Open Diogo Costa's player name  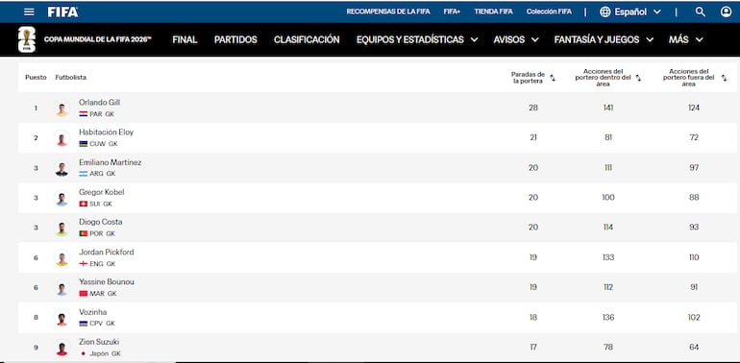[101, 222]
